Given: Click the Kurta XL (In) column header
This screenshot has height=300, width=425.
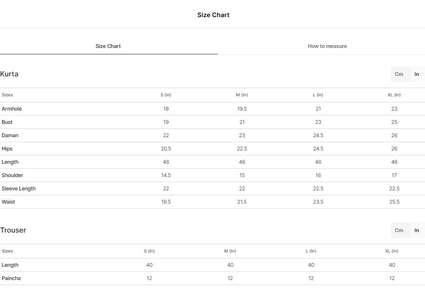Looking at the screenshot, I should [394, 95].
